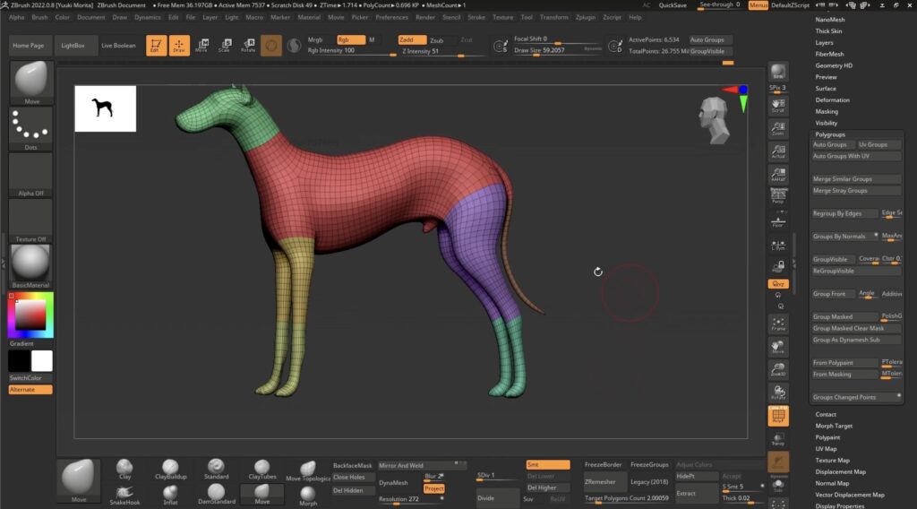Pick the SnakeHook brush
This screenshot has height=509, width=917.
click(x=125, y=492)
